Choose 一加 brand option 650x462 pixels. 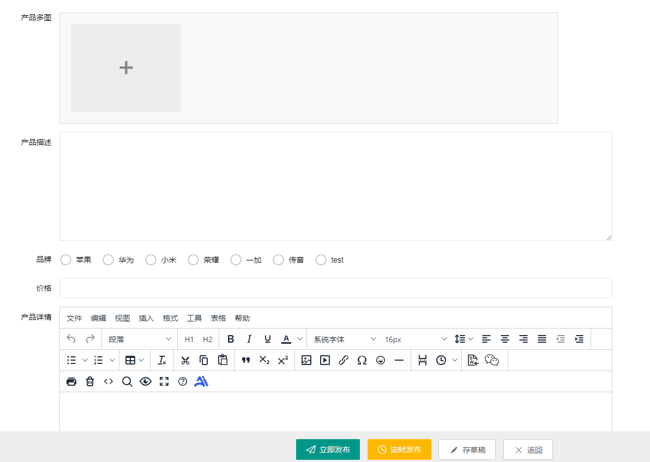pyautogui.click(x=236, y=260)
